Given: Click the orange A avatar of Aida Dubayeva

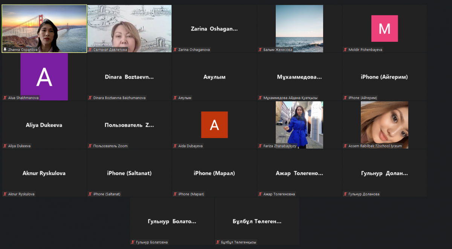Looking at the screenshot, I should point(214,125).
